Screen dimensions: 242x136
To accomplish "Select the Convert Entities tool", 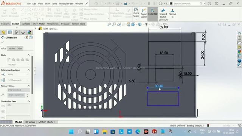I will [58, 12].
